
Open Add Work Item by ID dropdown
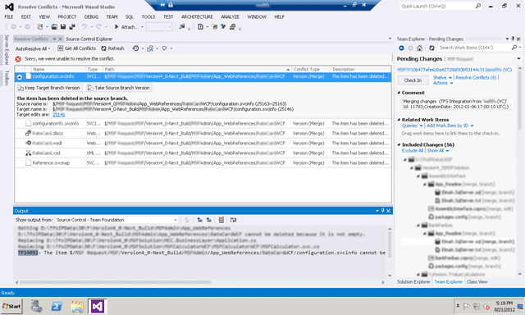click(450, 126)
